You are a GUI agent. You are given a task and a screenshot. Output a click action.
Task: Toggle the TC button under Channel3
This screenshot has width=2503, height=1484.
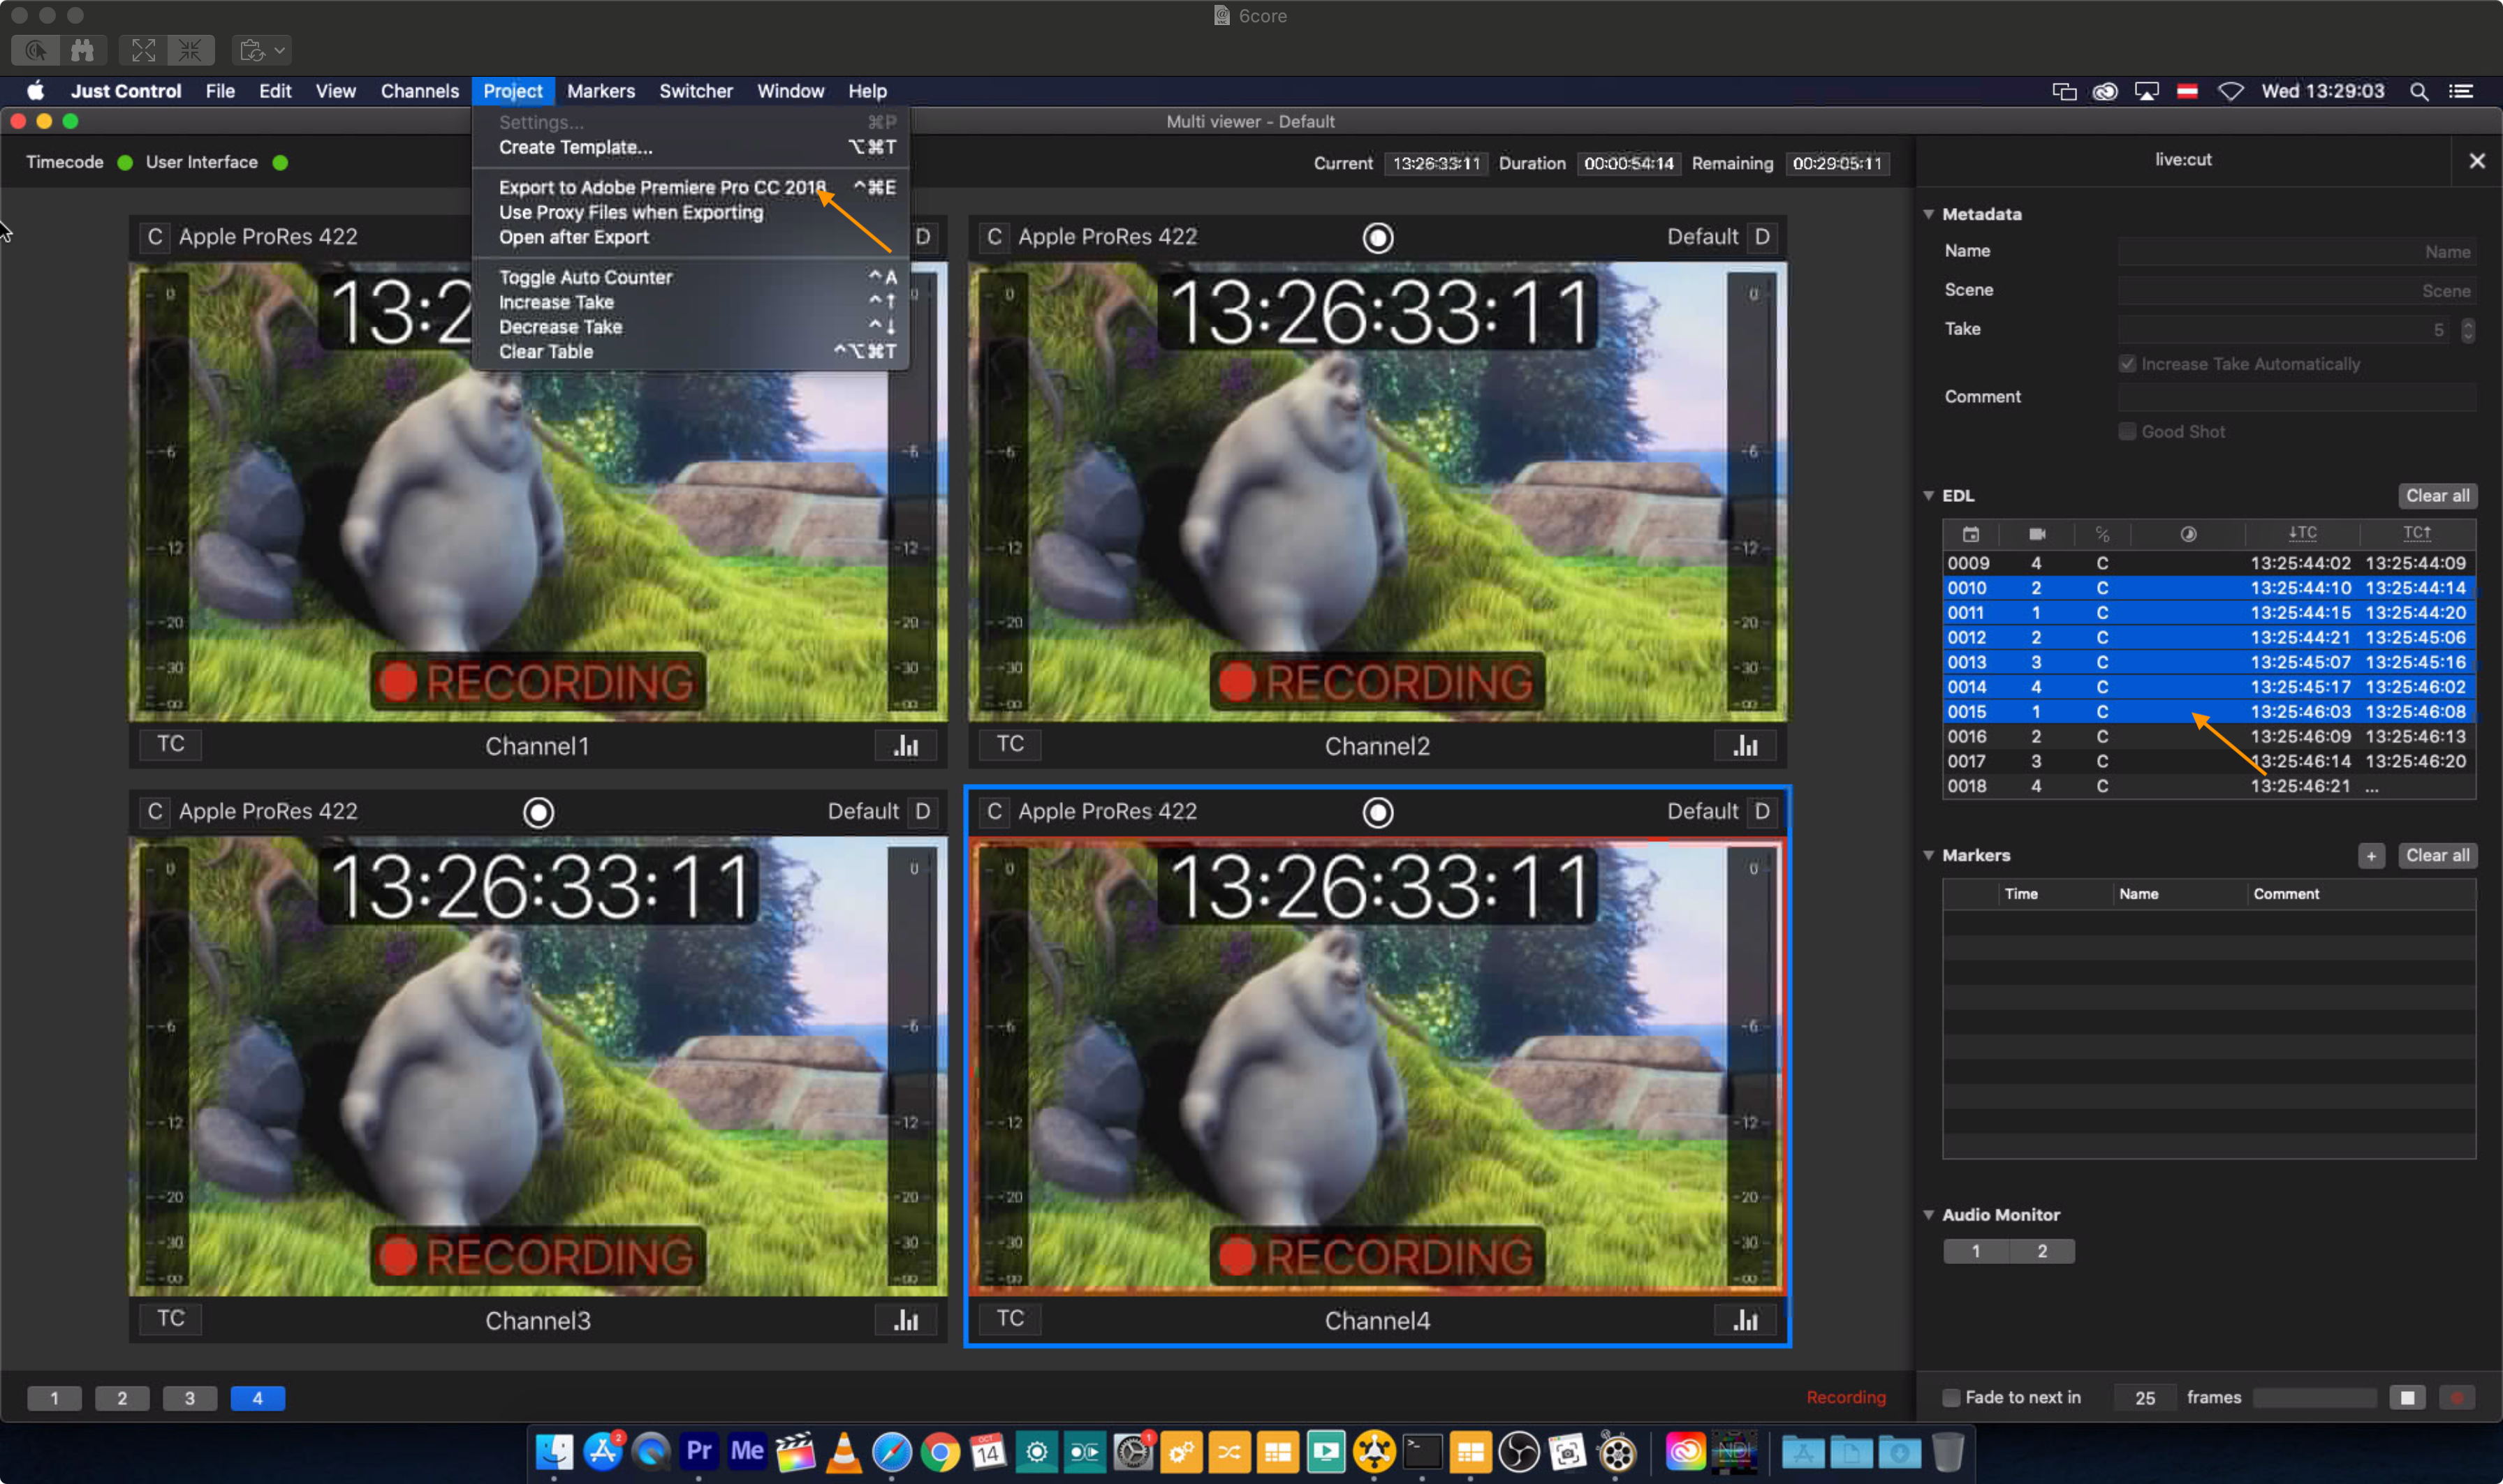(x=170, y=1318)
